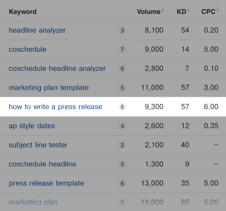This screenshot has width=226, height=211.
Task: Click the Volume column info icon
Action: tap(162, 10)
